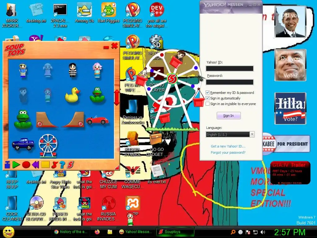The width and height of the screenshot is (317, 238).
Task: Click the yellow square stop button in Souptoys
Action: pos(45,164)
